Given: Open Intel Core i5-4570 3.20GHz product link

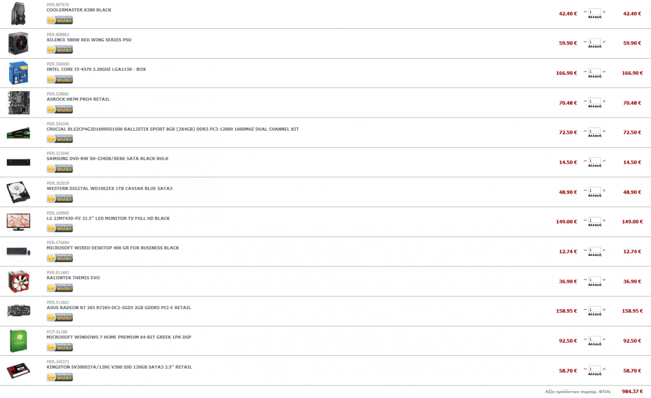Looking at the screenshot, I should (x=96, y=69).
